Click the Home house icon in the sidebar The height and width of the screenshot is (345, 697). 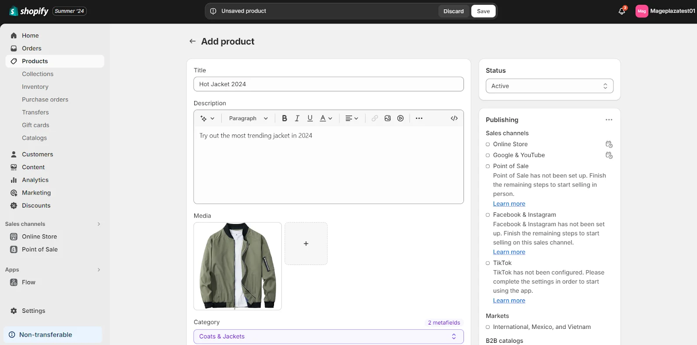point(14,36)
